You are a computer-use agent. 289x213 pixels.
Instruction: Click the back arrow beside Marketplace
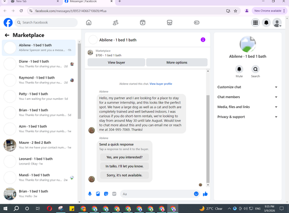pyautogui.click(x=7, y=35)
